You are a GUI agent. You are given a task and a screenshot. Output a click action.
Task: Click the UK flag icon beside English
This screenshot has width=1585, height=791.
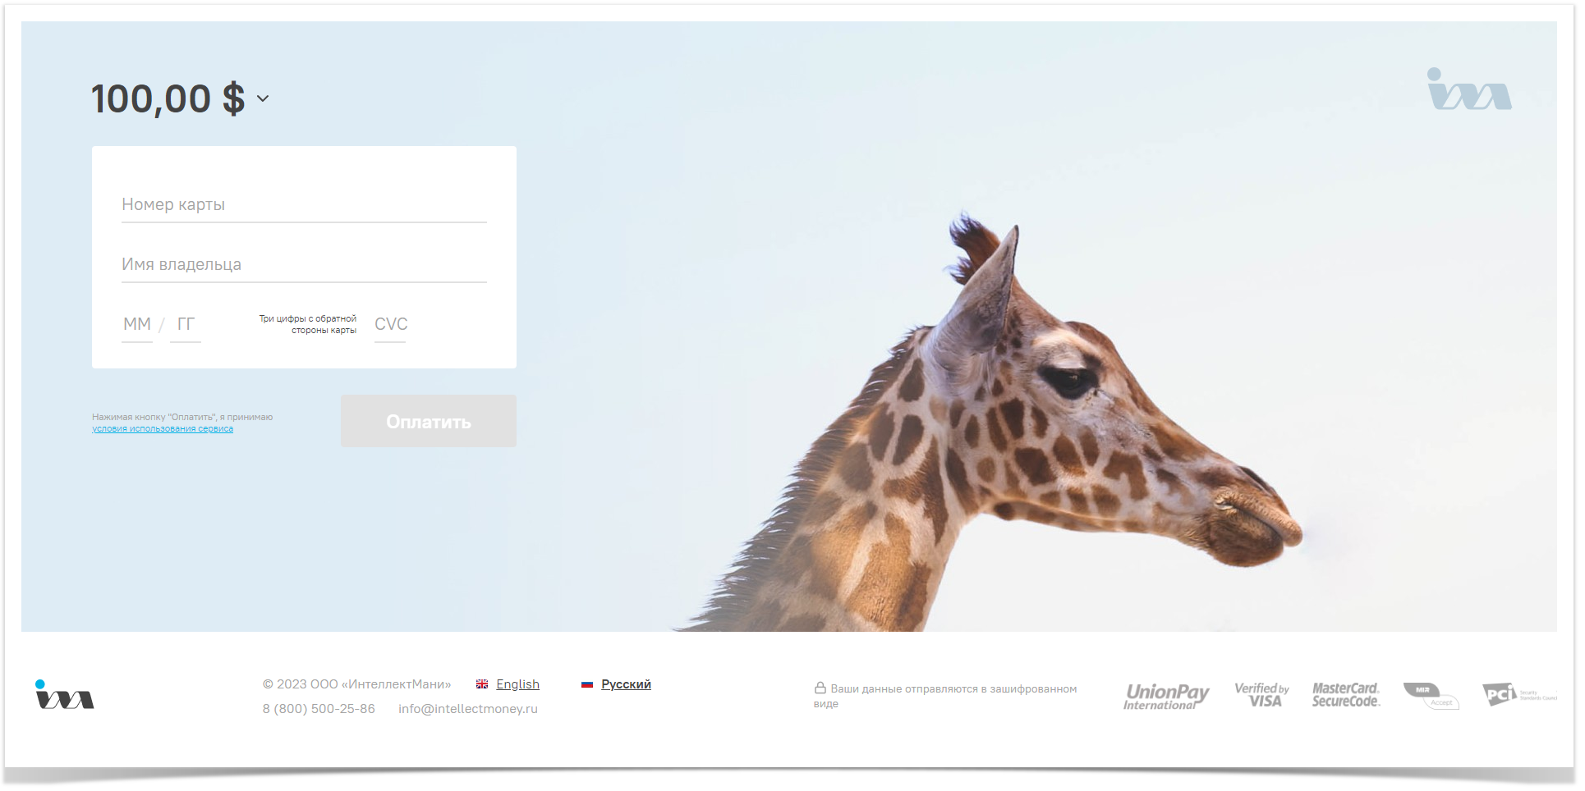click(482, 684)
